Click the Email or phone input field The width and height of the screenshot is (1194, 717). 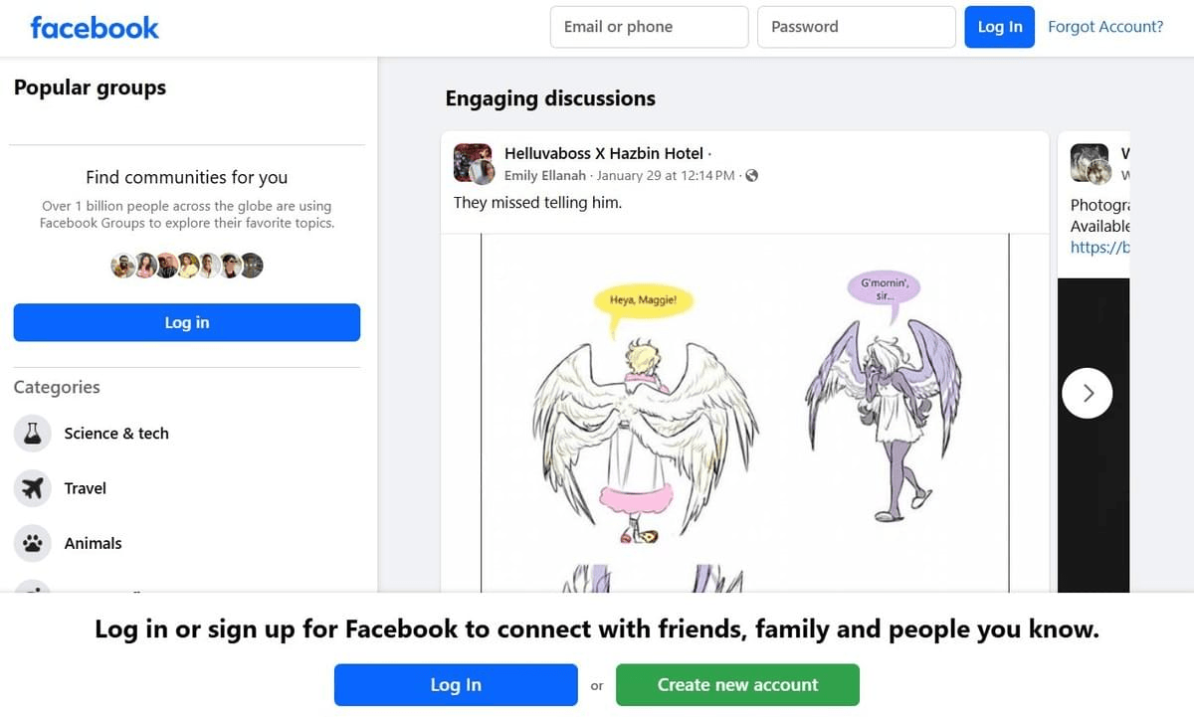pos(649,27)
